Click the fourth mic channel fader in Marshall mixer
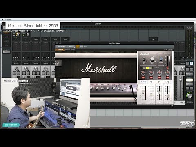This screenshot has width=196, height=147. point(167,96)
